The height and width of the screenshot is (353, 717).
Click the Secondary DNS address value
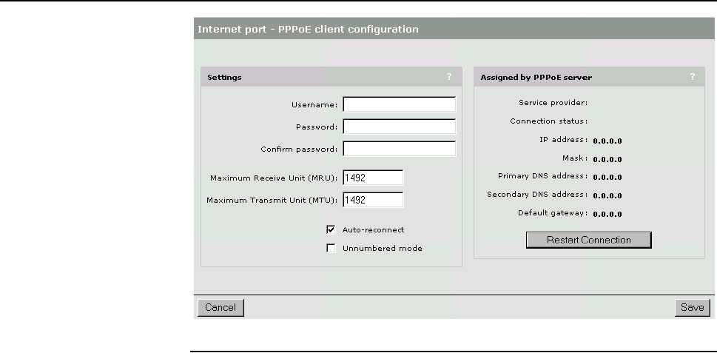point(607,196)
